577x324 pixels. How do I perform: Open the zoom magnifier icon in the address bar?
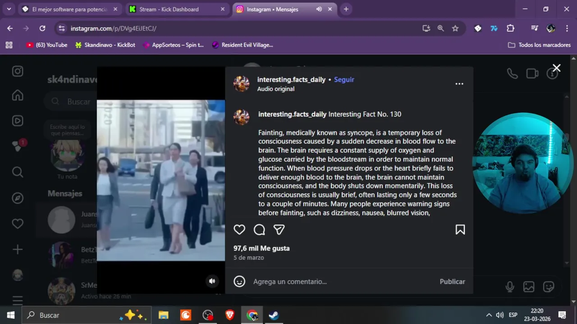(x=440, y=28)
